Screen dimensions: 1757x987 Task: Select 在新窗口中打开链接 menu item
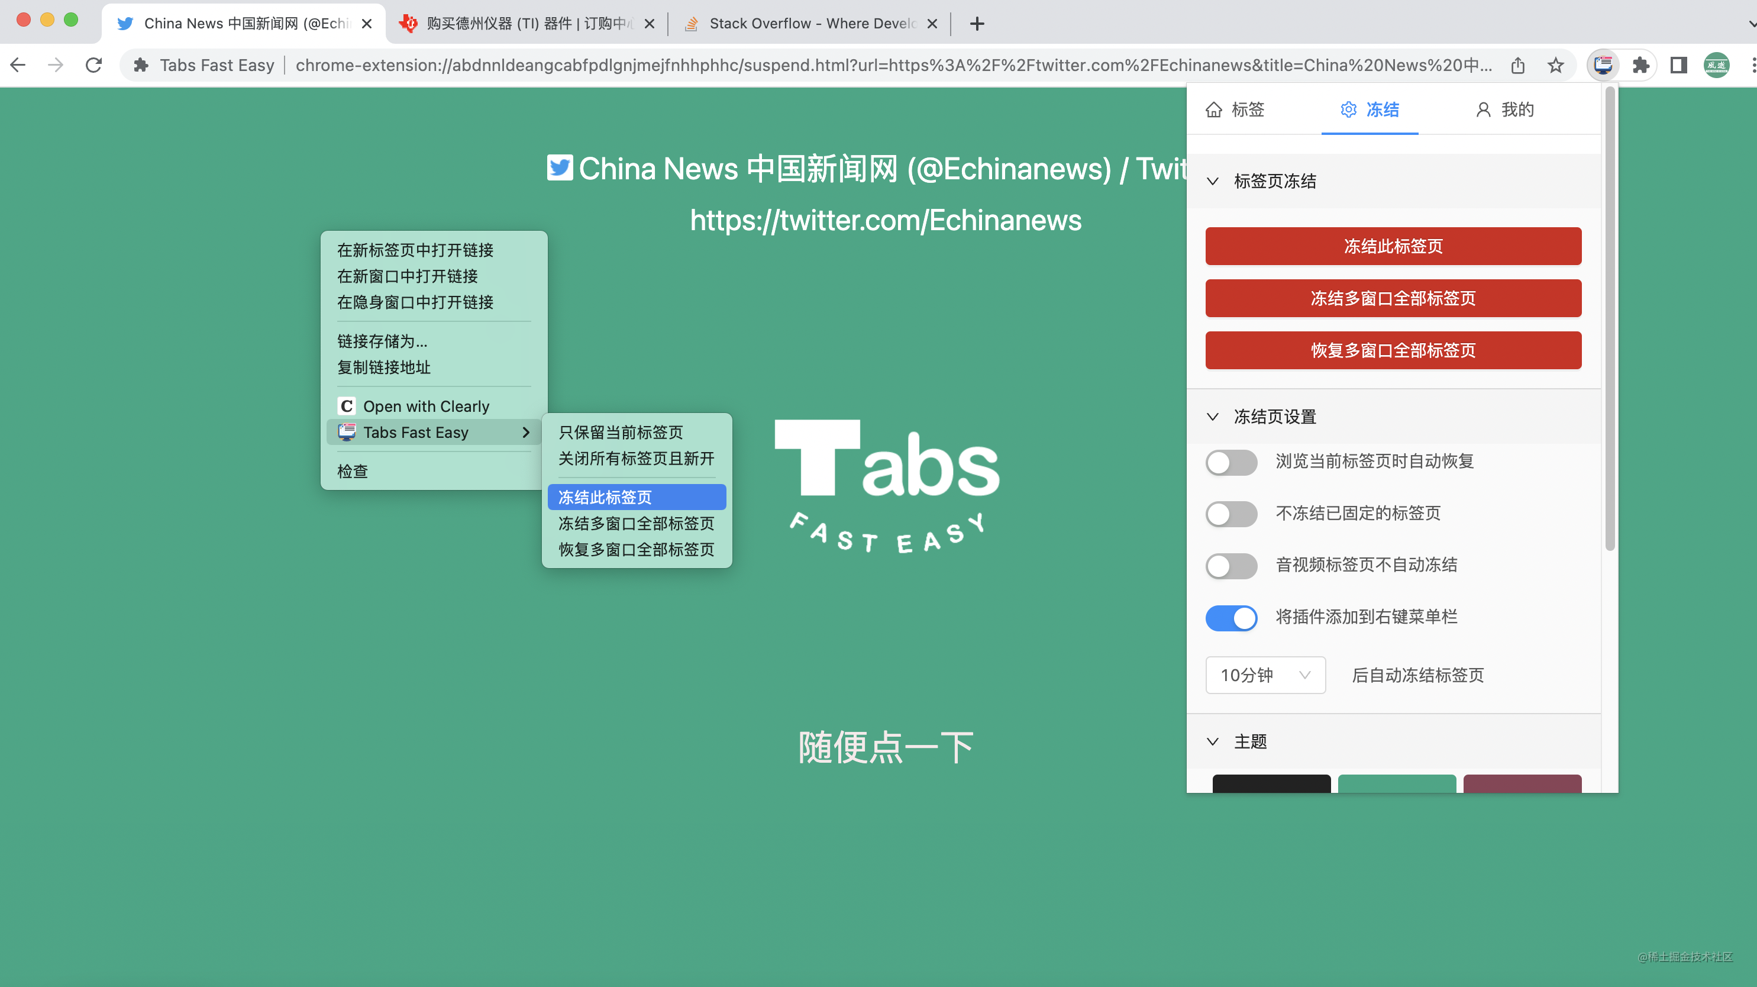coord(434,276)
